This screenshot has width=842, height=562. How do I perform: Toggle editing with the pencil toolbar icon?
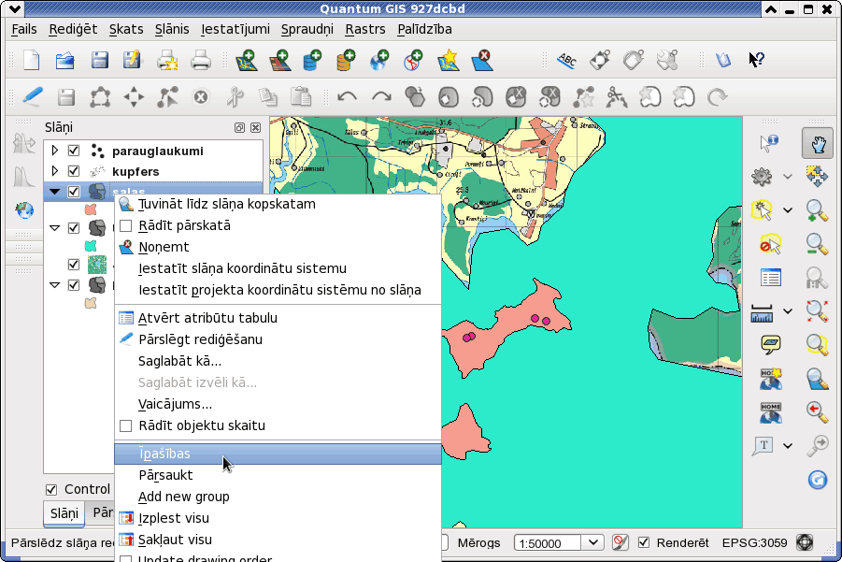[x=32, y=96]
